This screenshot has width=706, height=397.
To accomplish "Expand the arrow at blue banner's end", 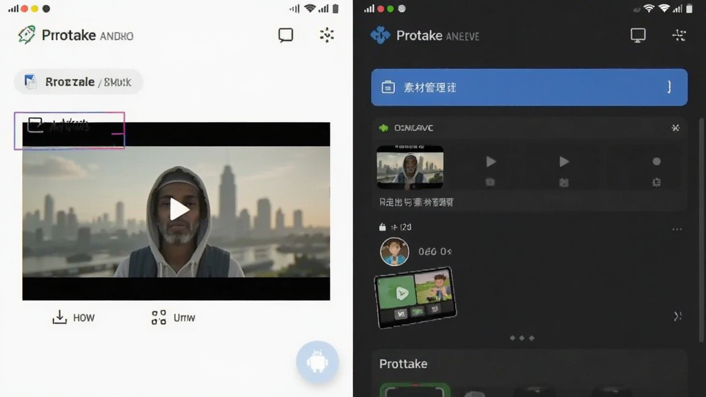I will pyautogui.click(x=669, y=87).
